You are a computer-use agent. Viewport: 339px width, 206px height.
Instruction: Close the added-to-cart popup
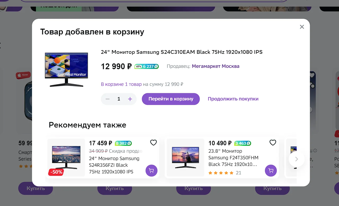coord(302,27)
